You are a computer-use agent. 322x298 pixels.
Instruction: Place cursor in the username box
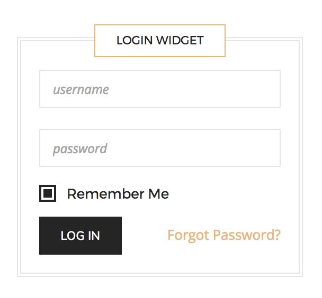[159, 89]
